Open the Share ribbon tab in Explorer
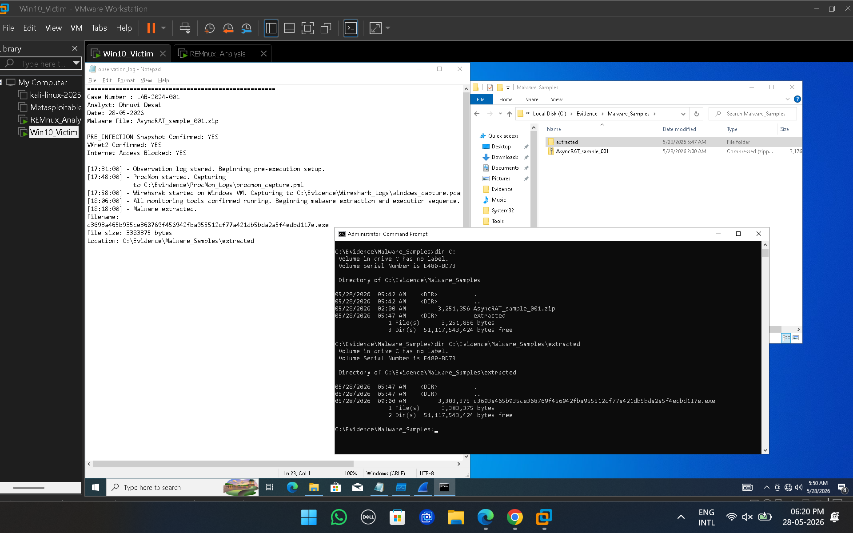The height and width of the screenshot is (533, 853). [x=532, y=99]
